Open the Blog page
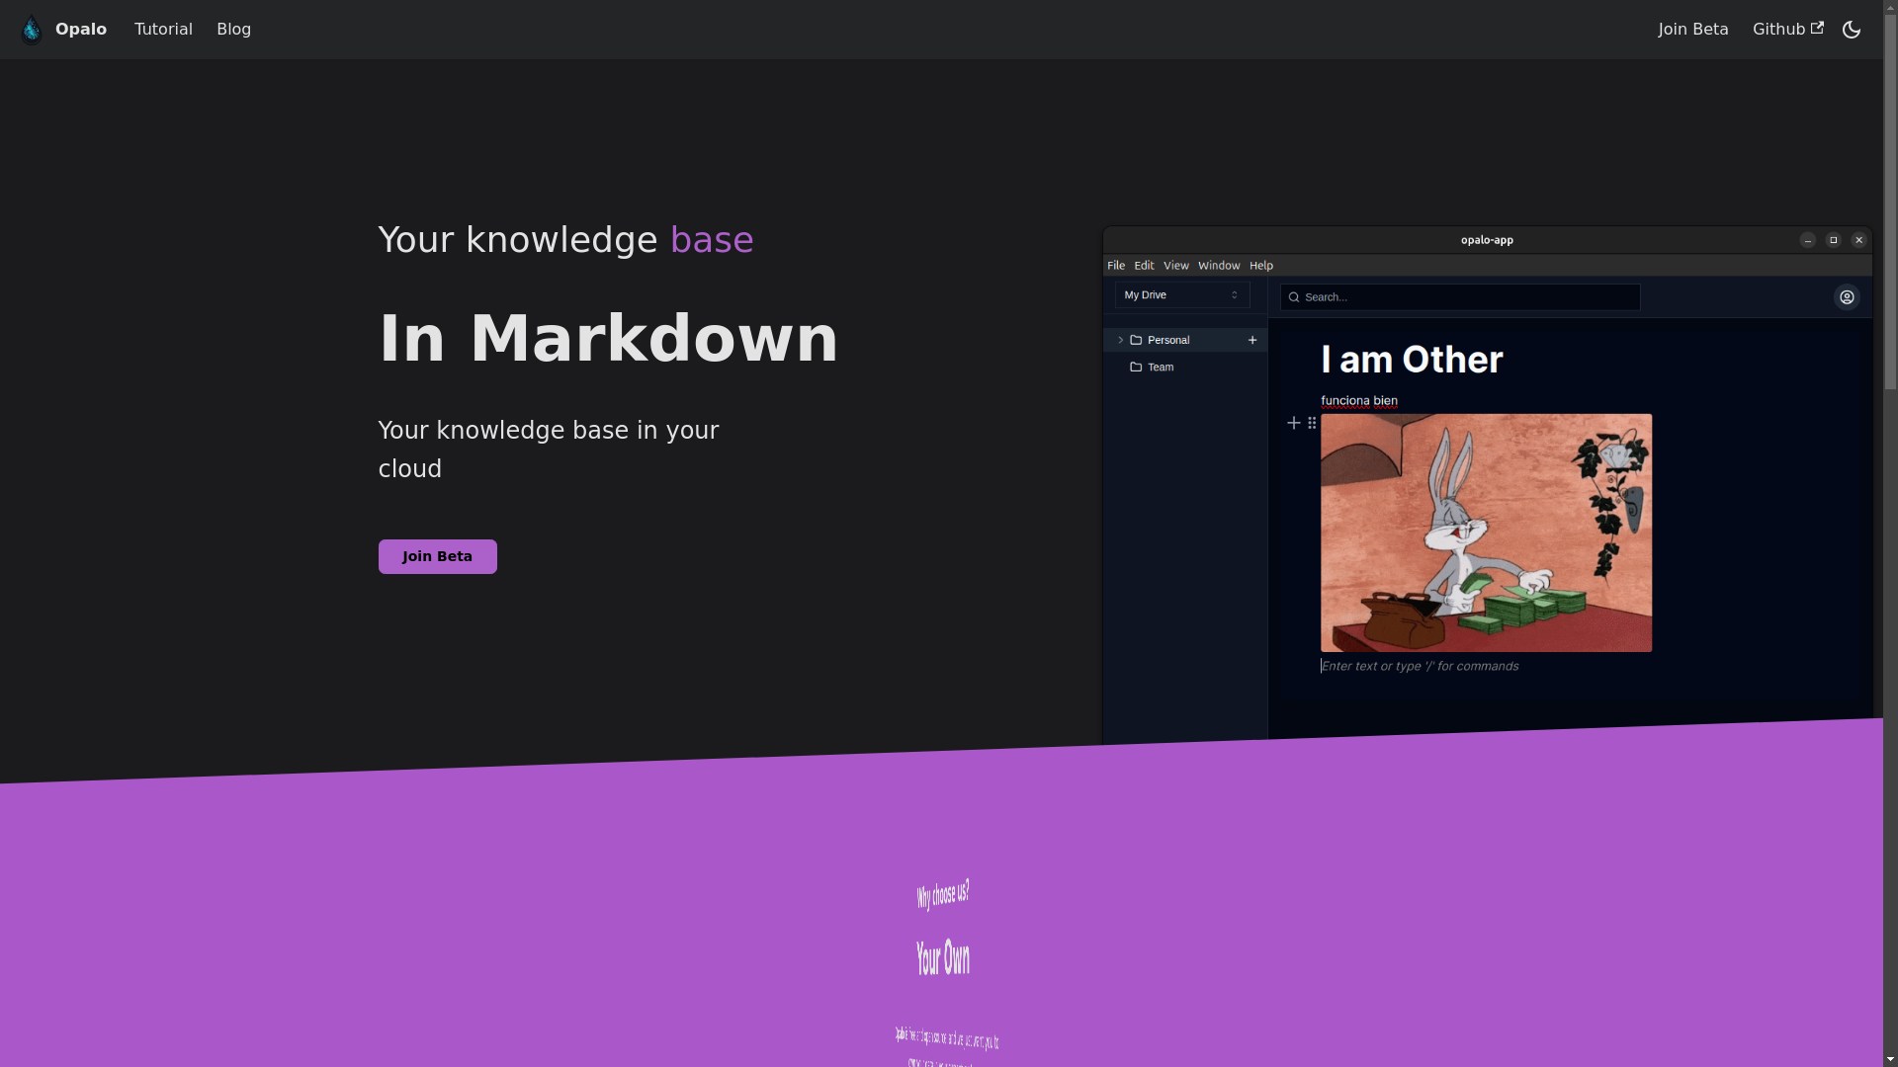 coord(234,30)
